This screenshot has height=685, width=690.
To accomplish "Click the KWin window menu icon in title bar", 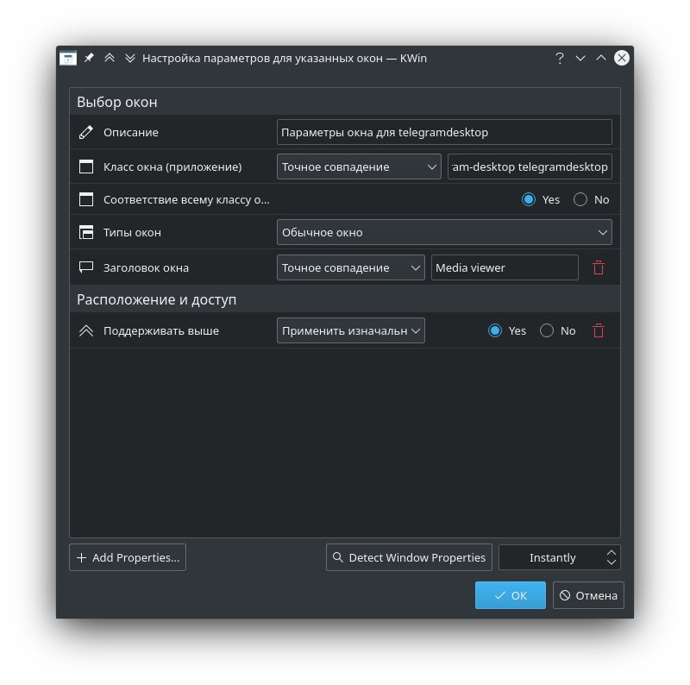I will coord(68,58).
